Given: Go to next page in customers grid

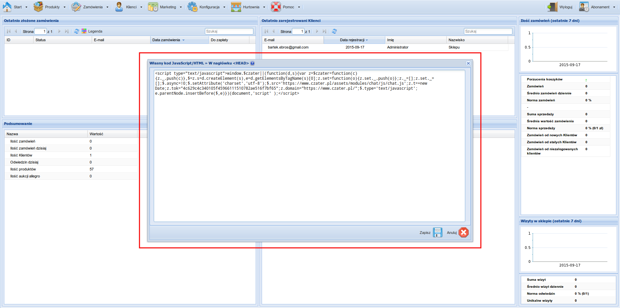Looking at the screenshot, I should coord(317,31).
